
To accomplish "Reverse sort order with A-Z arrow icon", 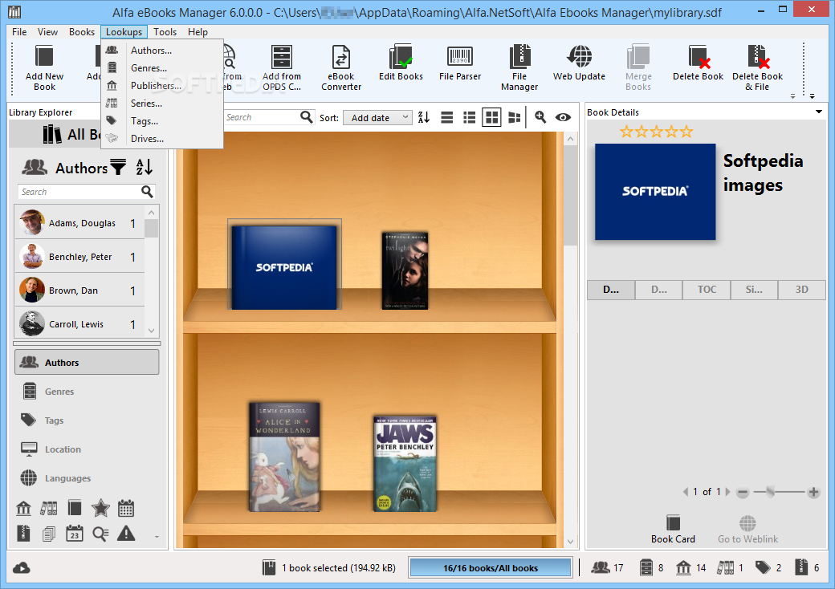I will 424,117.
